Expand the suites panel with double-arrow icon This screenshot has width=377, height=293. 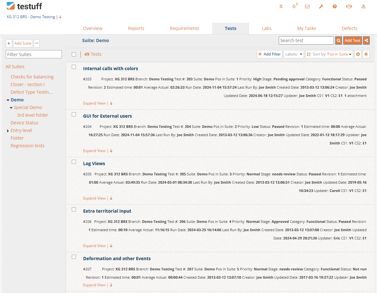click(x=9, y=43)
